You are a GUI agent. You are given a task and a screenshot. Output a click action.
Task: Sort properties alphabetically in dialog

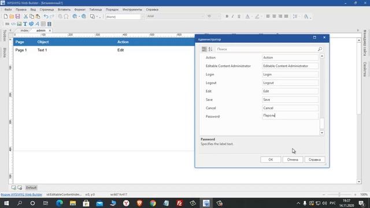[x=210, y=49]
